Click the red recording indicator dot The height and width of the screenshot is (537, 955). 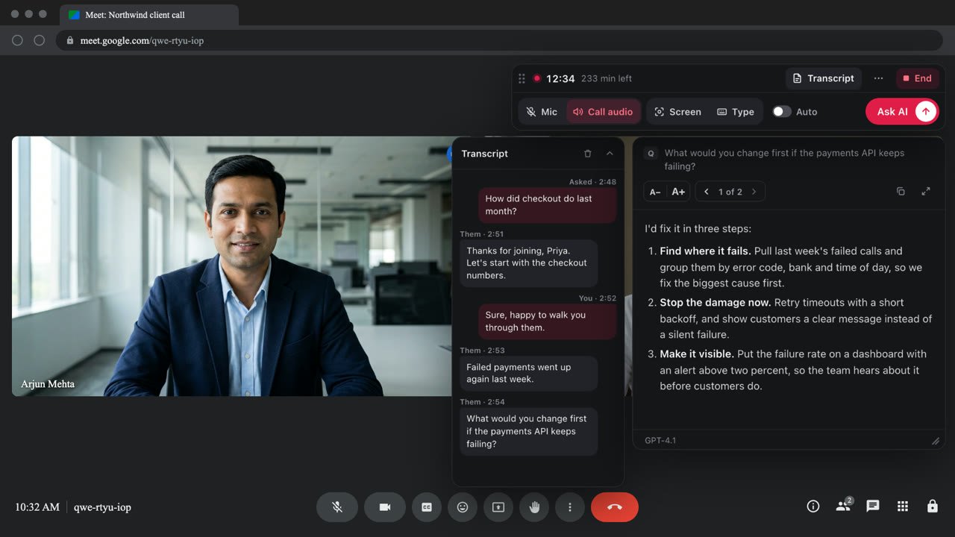pyautogui.click(x=536, y=78)
